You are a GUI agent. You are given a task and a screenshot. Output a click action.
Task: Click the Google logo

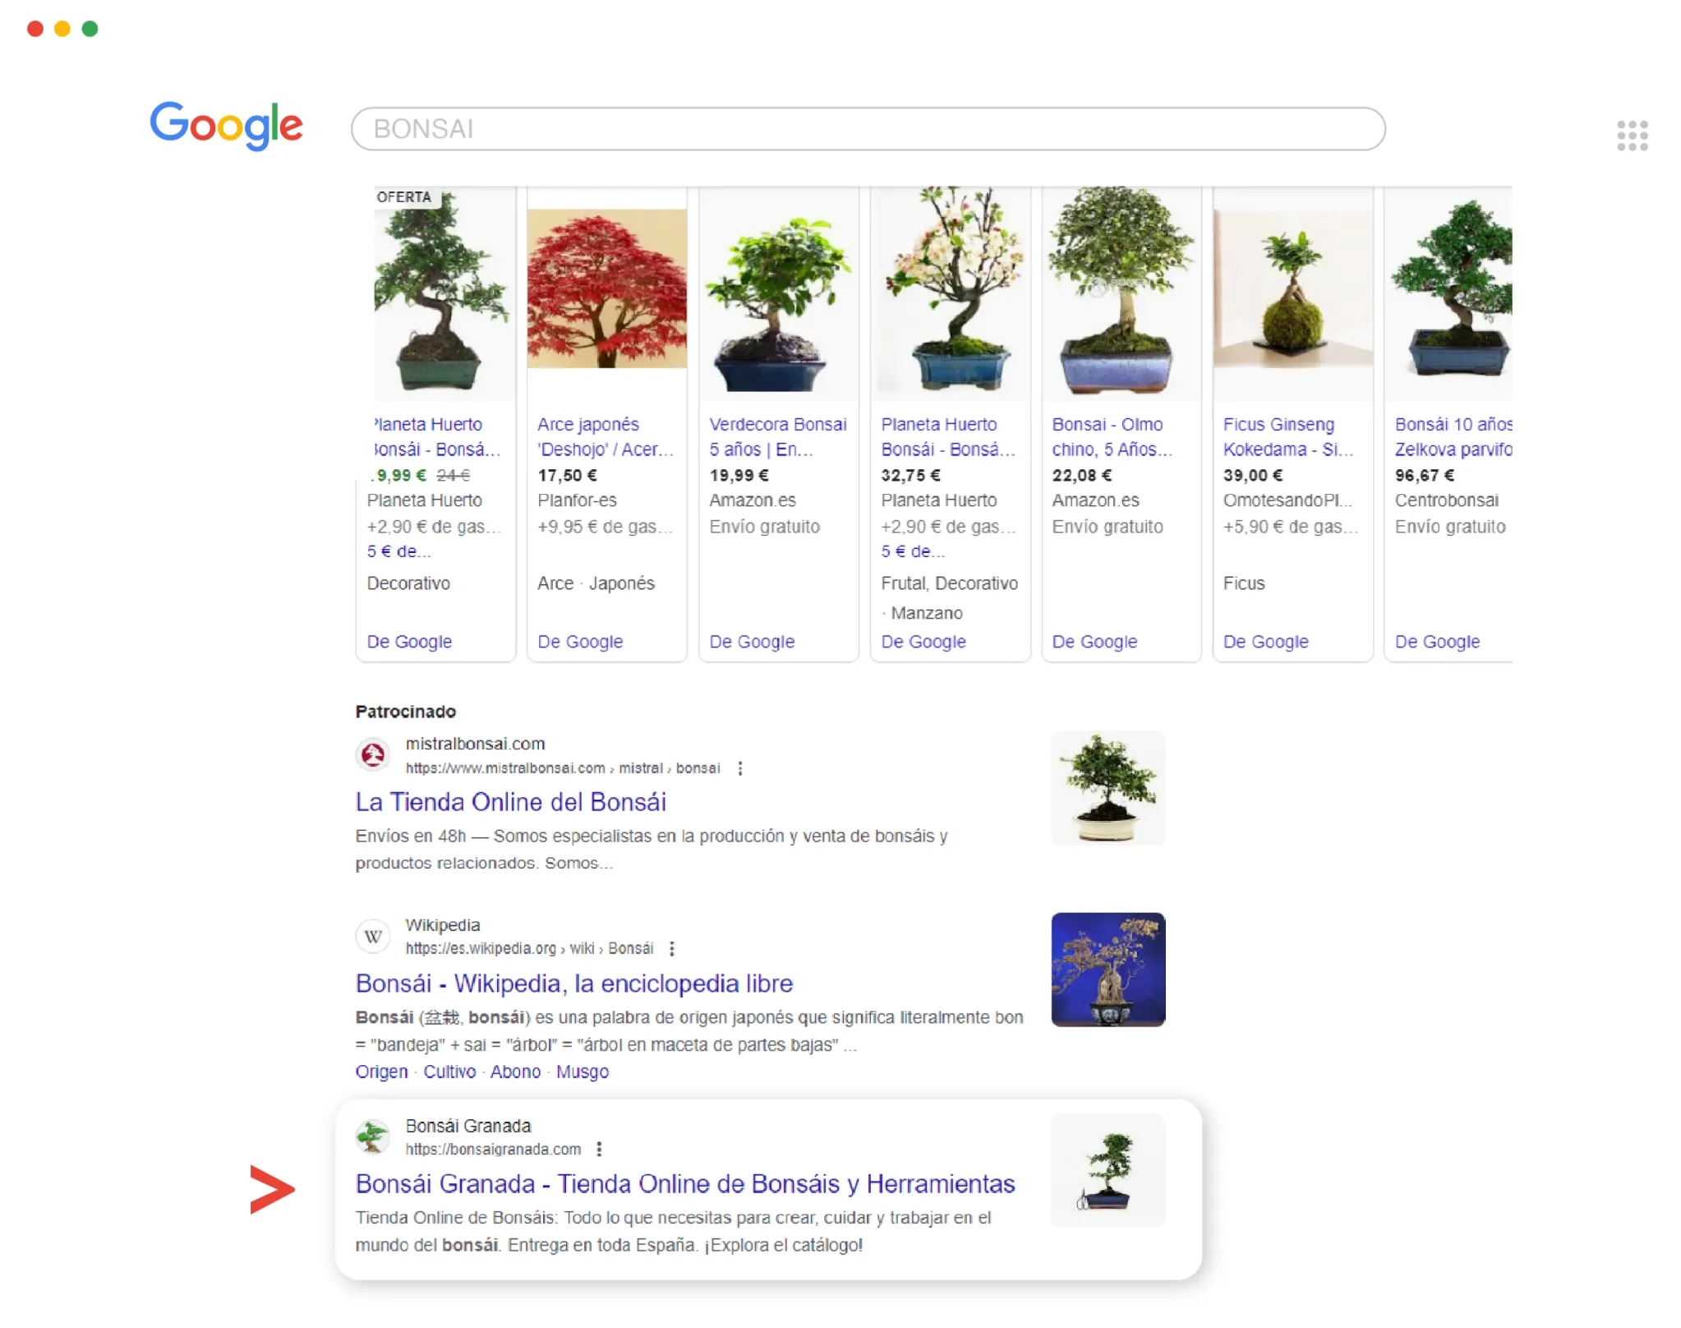pos(226,127)
